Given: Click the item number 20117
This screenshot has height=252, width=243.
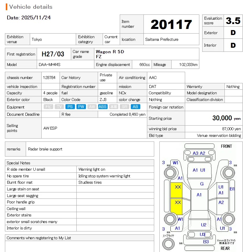Looking at the screenshot, I should point(171,24).
